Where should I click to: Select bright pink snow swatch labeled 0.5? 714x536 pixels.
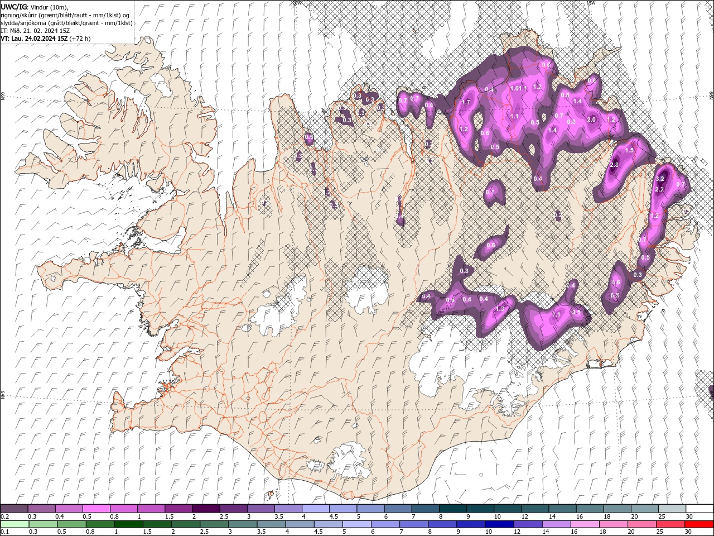[96, 509]
